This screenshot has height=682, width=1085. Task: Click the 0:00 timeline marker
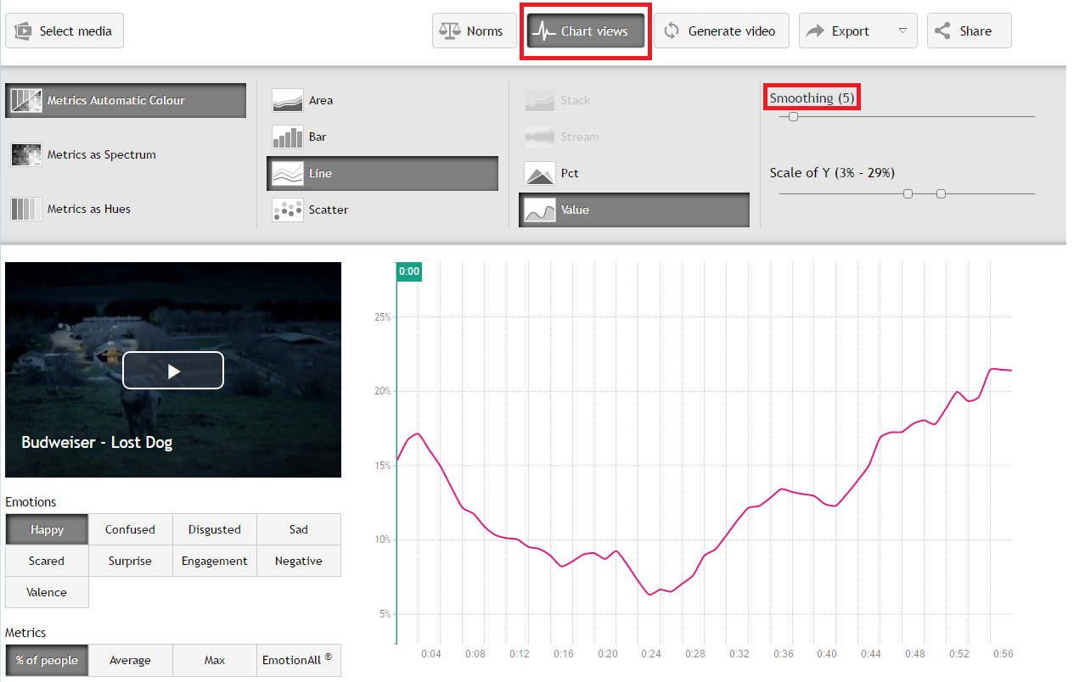409,271
